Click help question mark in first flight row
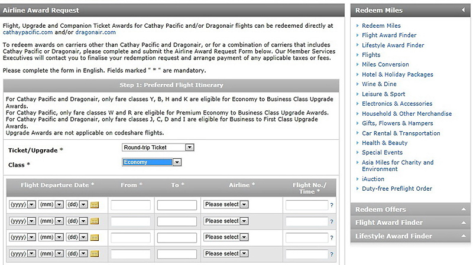473x265 pixels. coord(332,205)
